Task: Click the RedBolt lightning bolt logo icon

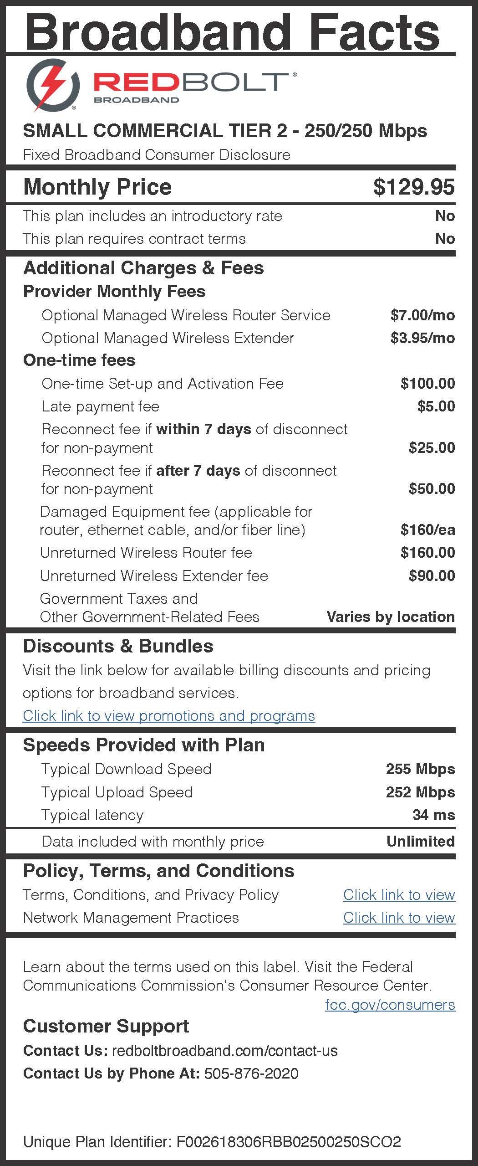Action: click(x=53, y=85)
